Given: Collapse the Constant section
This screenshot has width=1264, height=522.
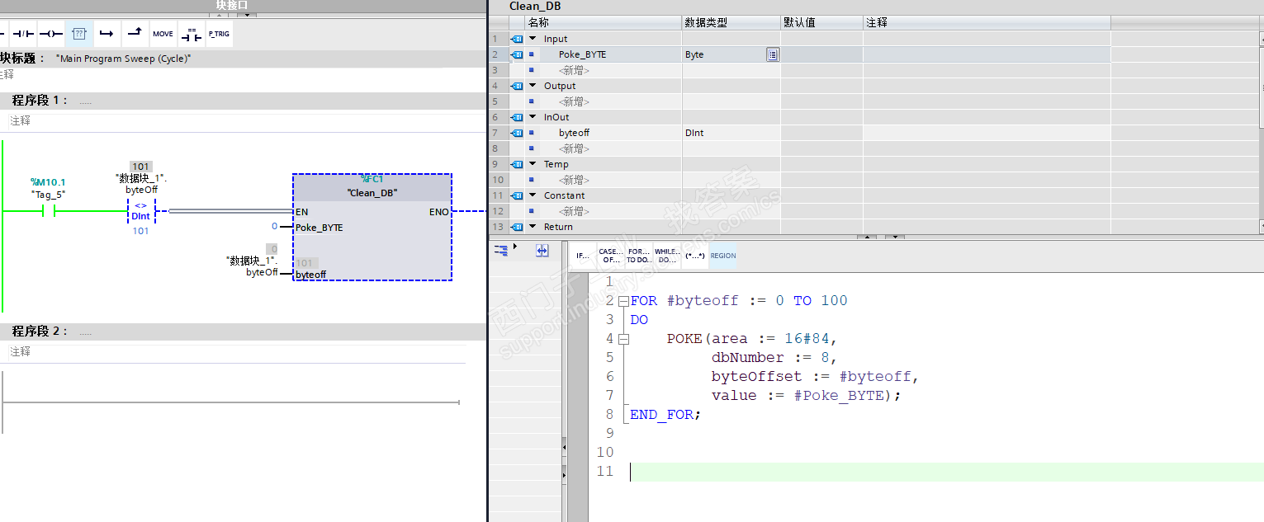Looking at the screenshot, I should (533, 195).
